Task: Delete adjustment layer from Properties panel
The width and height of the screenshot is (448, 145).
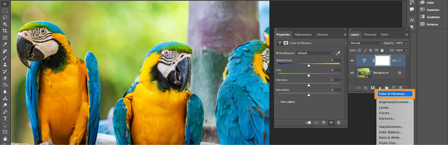Action: pyautogui.click(x=339, y=122)
